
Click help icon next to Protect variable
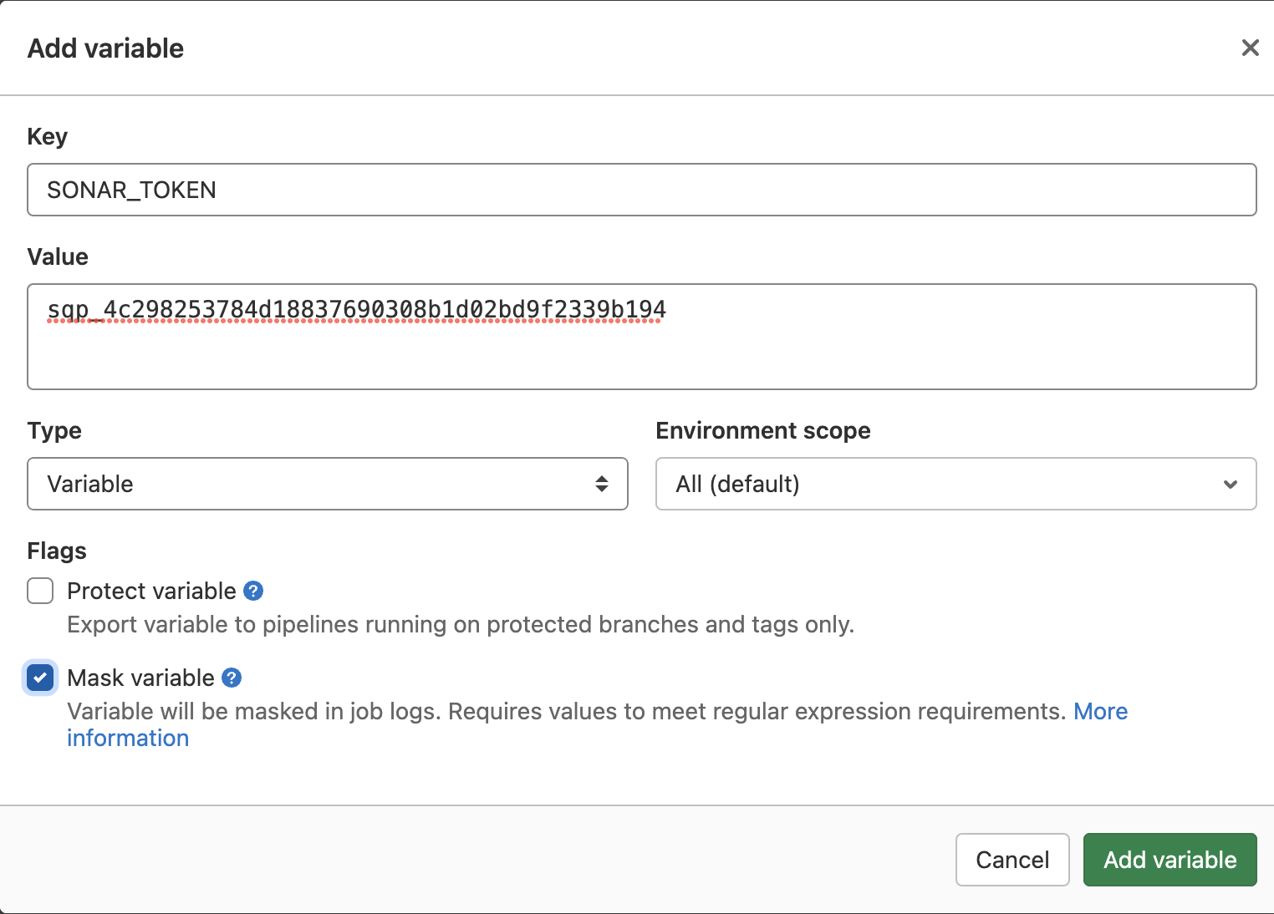pos(253,591)
